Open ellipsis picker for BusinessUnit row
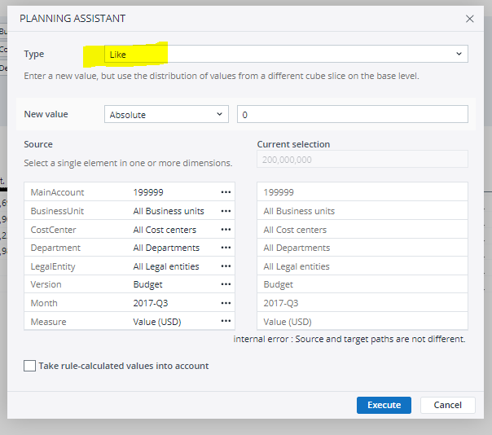492x435 pixels. [226, 211]
